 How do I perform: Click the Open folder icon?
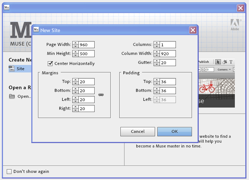(x=12, y=96)
